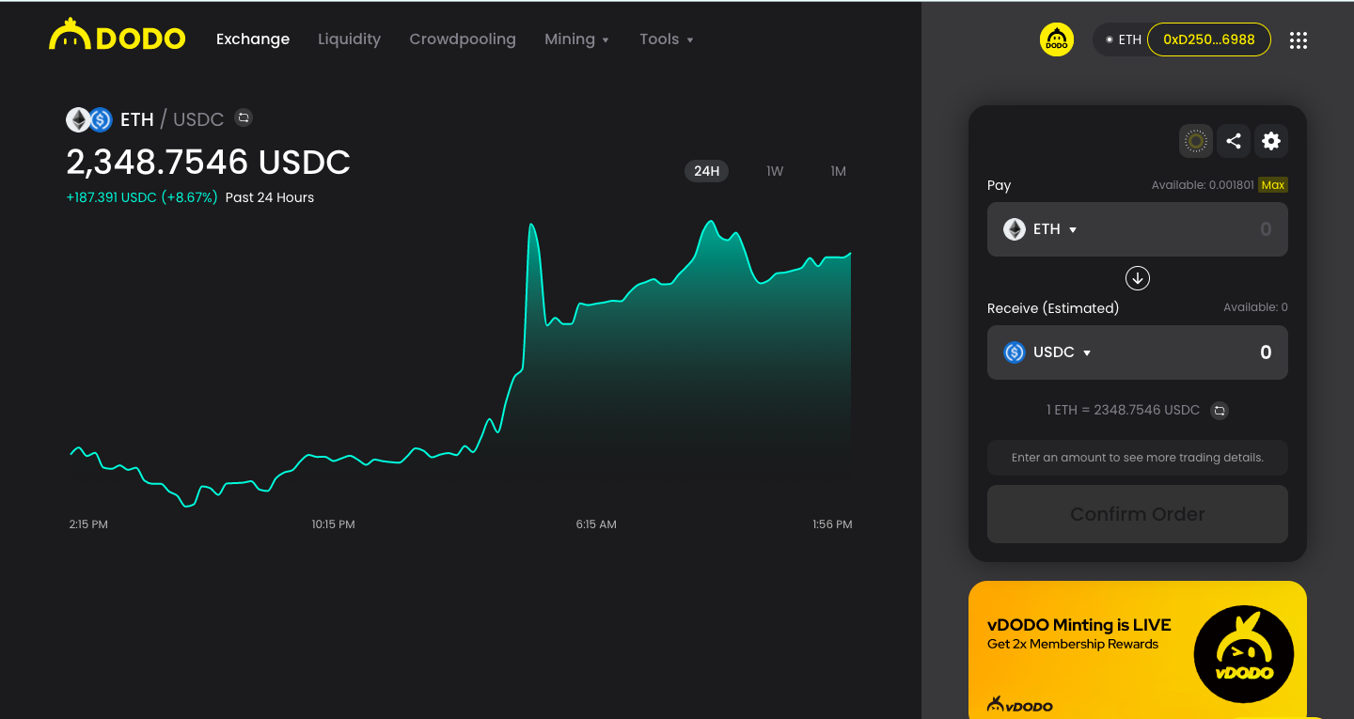
Task: Go to the Exchange tab
Action: click(253, 39)
